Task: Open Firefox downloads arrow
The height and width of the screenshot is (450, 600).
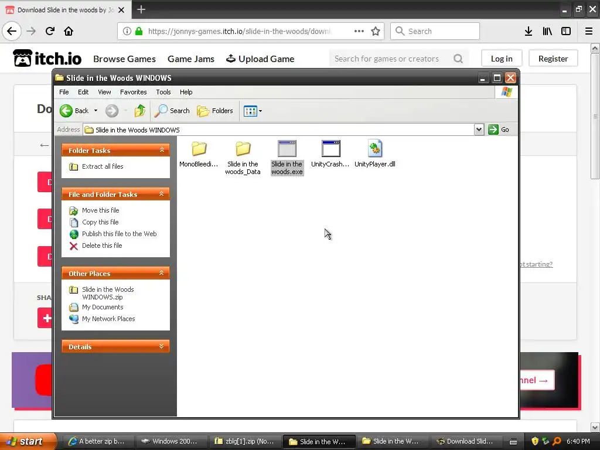Action: click(529, 31)
